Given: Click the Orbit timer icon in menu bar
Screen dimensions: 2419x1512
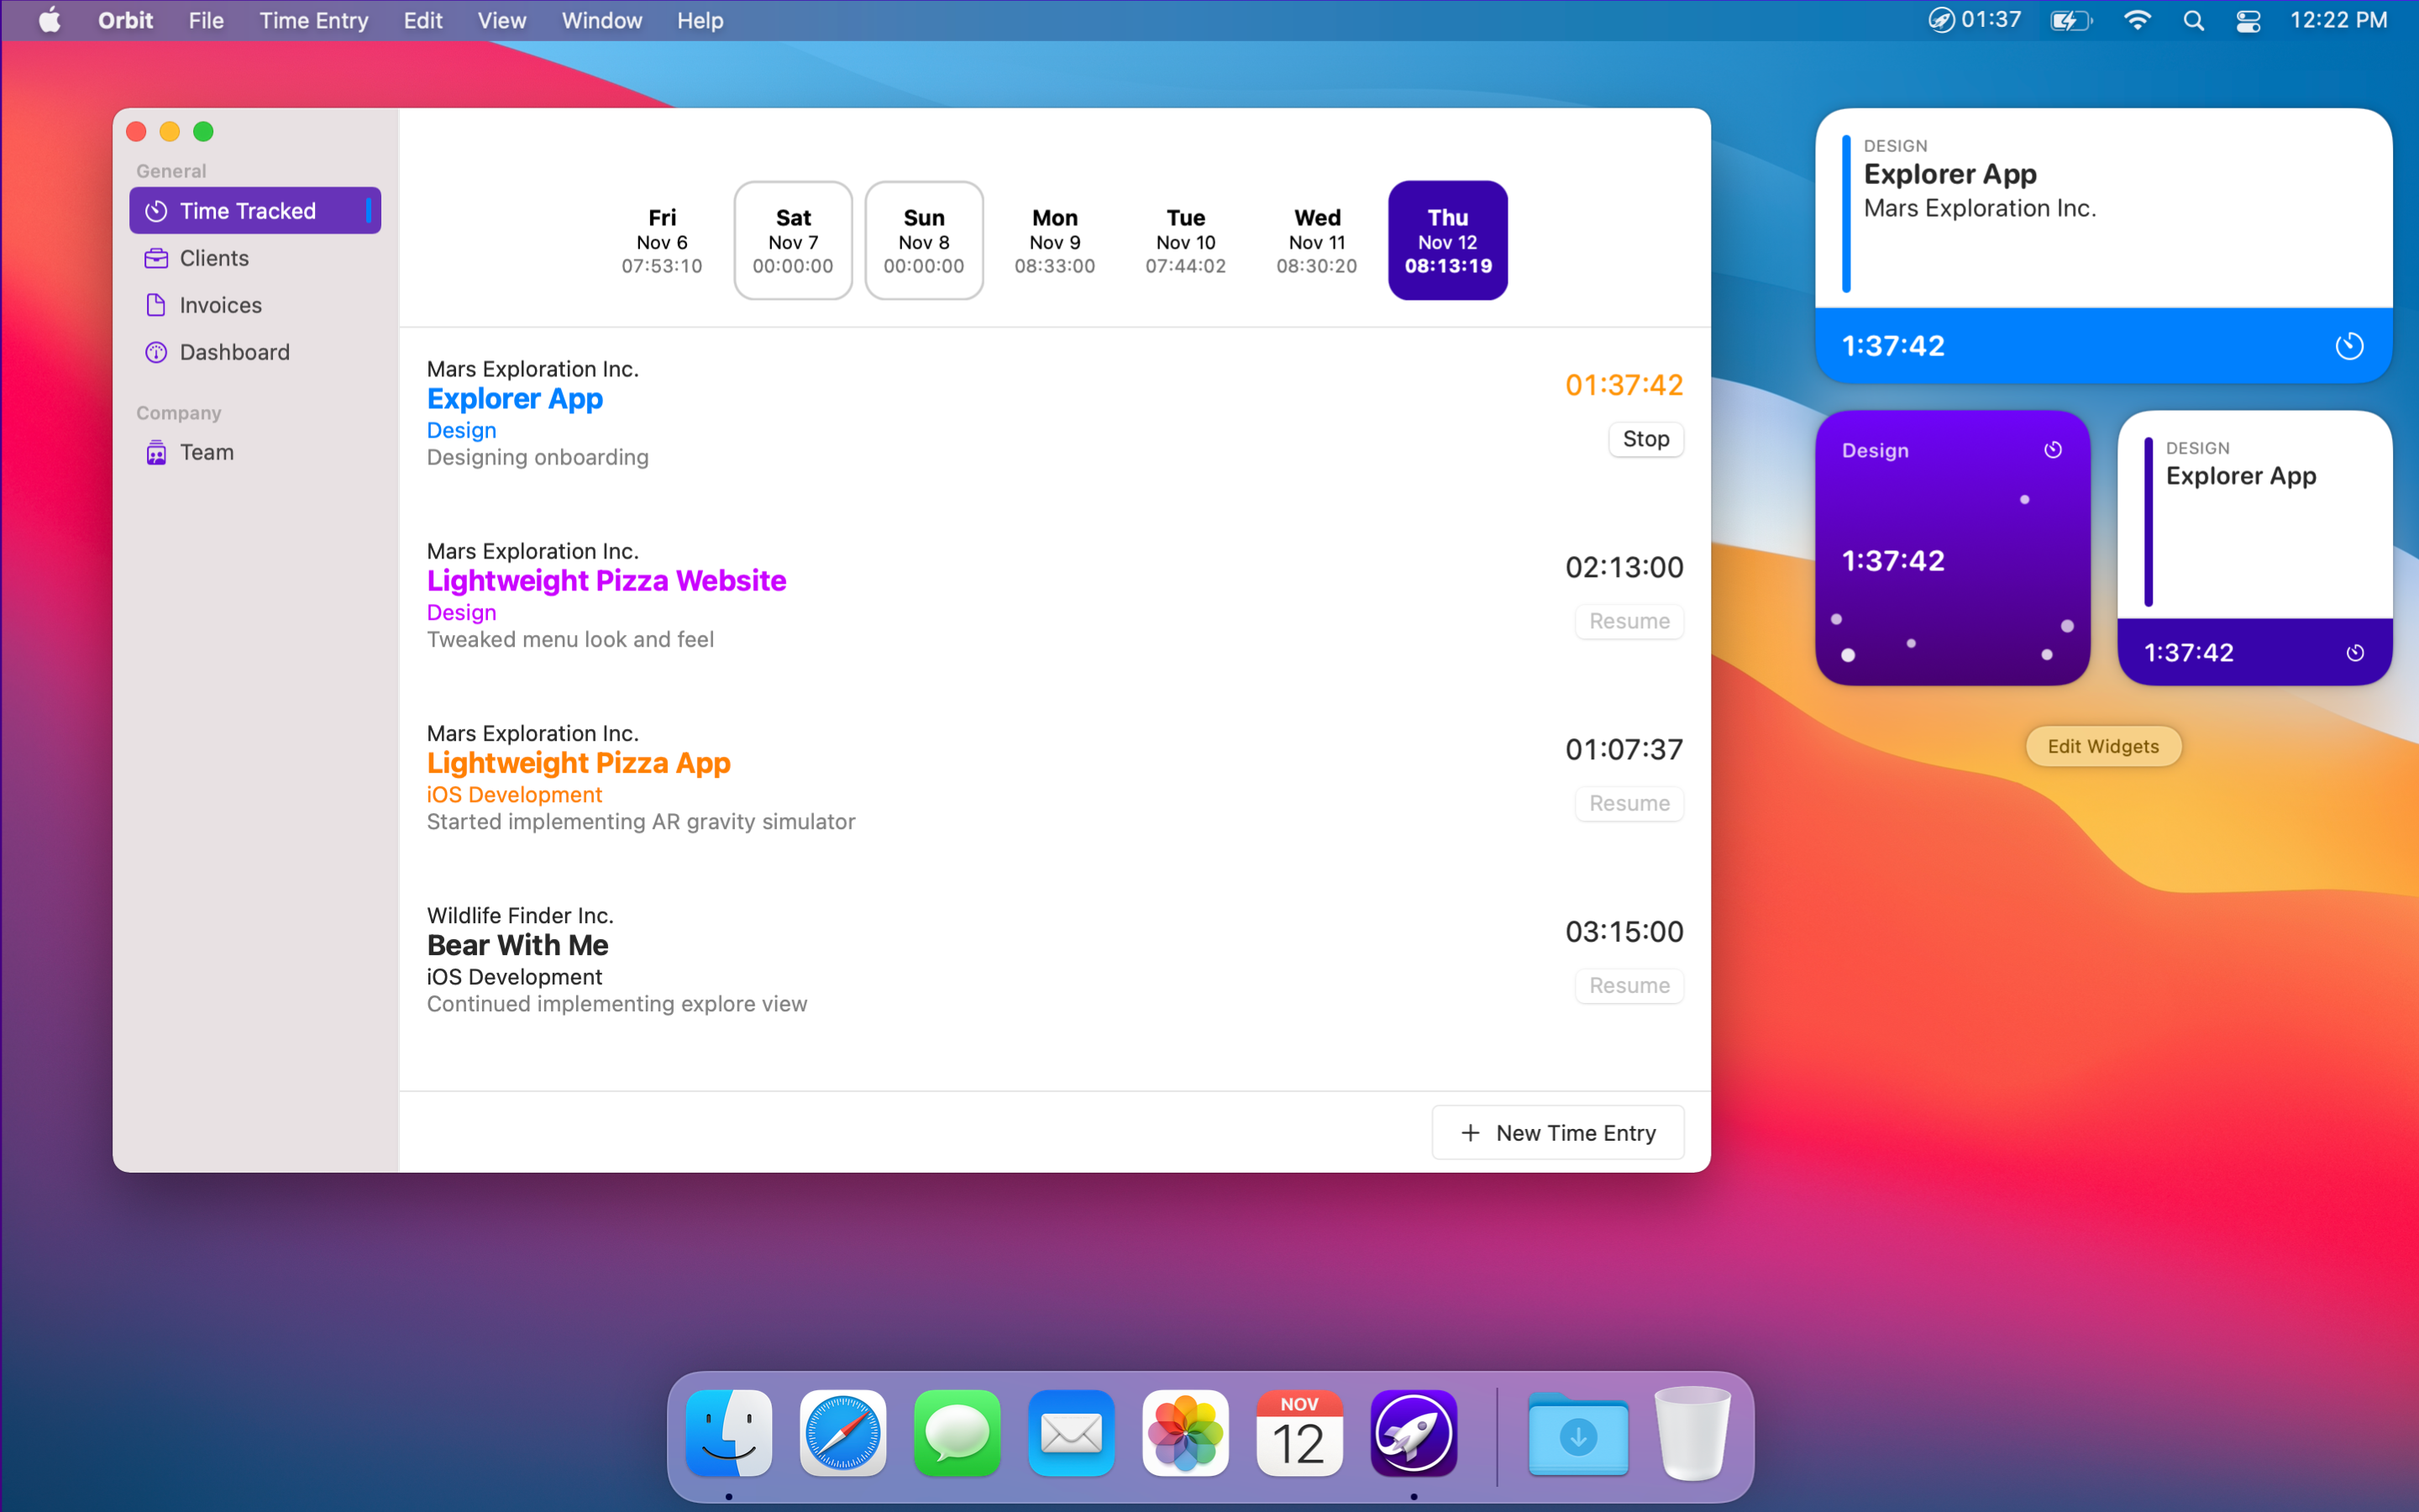Looking at the screenshot, I should [1939, 20].
